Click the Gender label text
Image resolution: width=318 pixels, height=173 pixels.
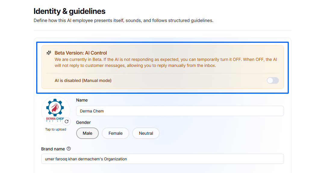click(x=83, y=122)
